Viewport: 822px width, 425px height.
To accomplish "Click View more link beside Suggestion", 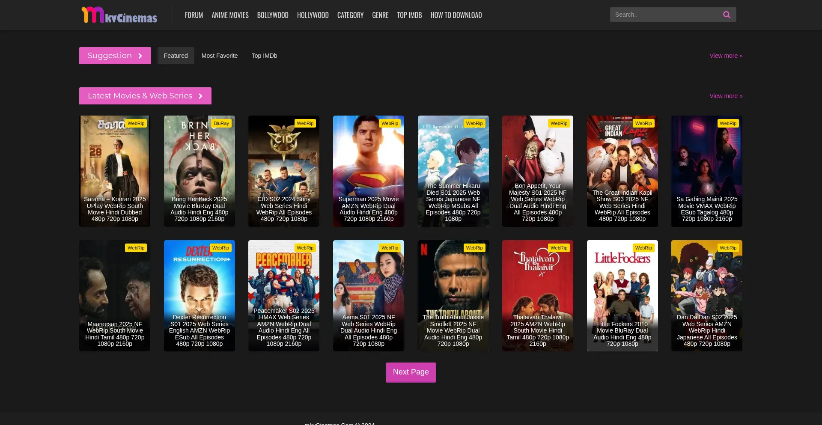I will pos(726,56).
